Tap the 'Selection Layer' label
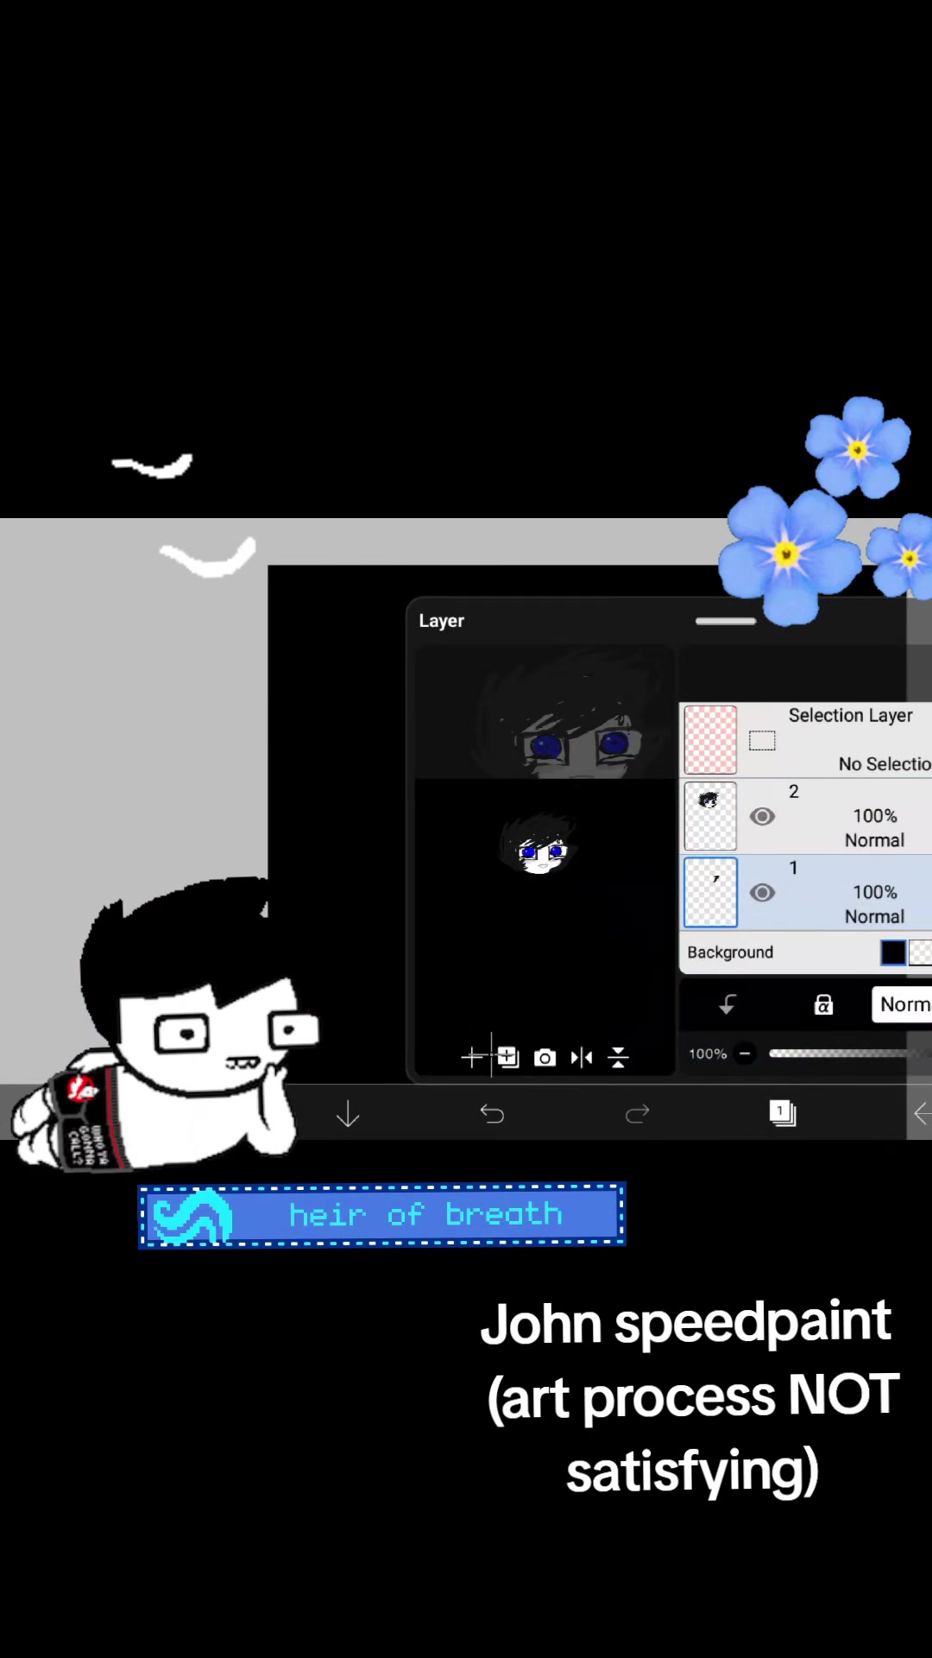932x1658 pixels. point(850,716)
